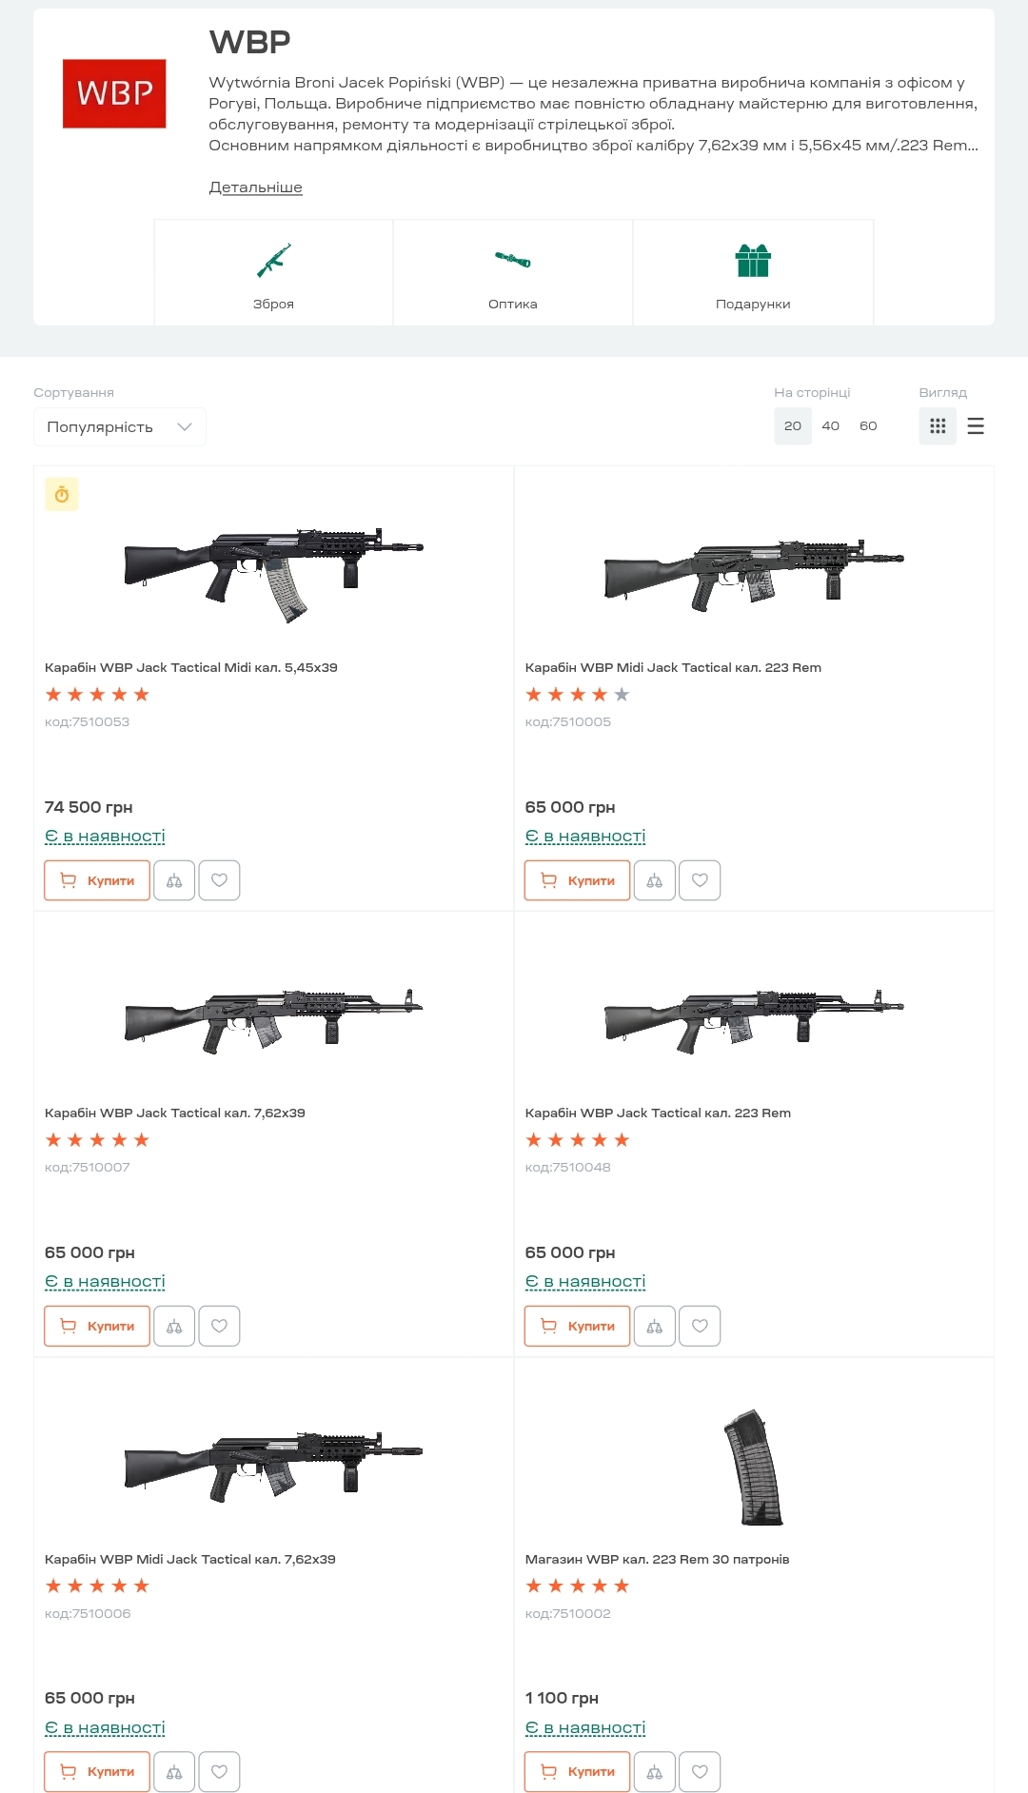
Task: Show 40 items per page
Action: coord(830,426)
